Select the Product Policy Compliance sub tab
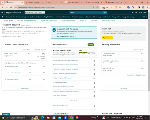The image size is (150, 120). (x=49, y=20)
